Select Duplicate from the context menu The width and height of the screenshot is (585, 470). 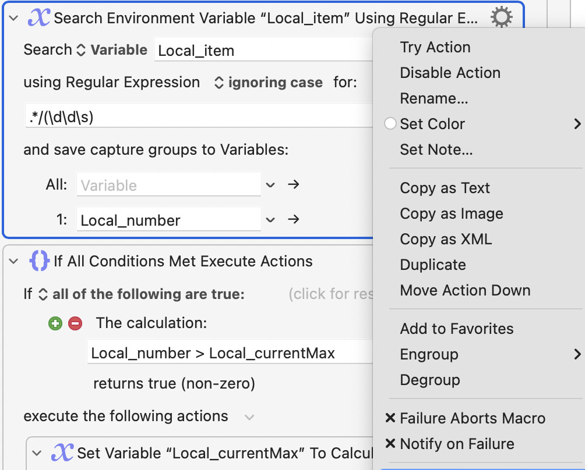pyautogui.click(x=433, y=265)
